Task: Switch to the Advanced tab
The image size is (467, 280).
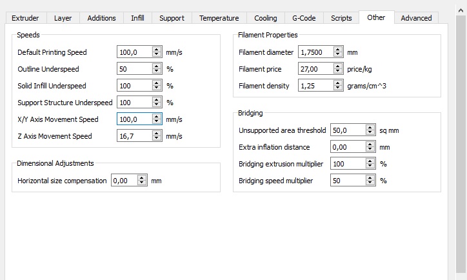Action: pos(416,18)
